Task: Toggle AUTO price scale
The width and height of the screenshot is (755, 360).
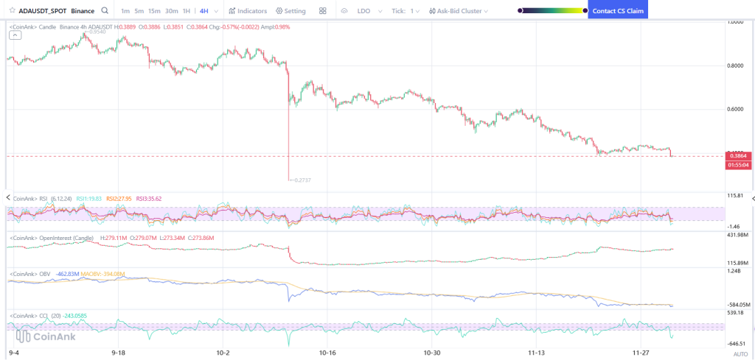Action: [740, 354]
